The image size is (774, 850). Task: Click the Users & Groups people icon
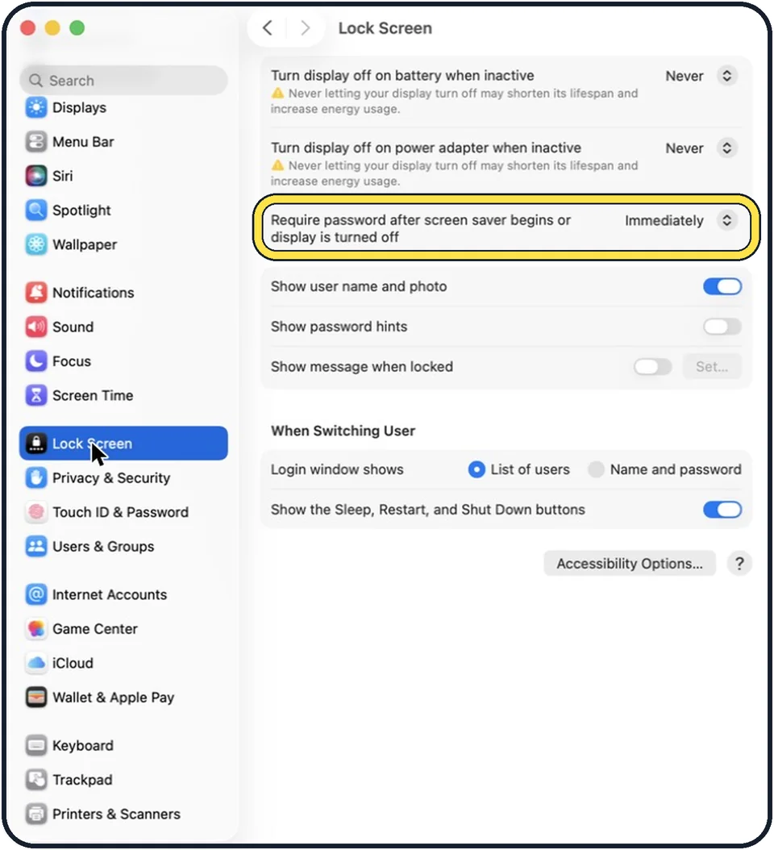36,546
